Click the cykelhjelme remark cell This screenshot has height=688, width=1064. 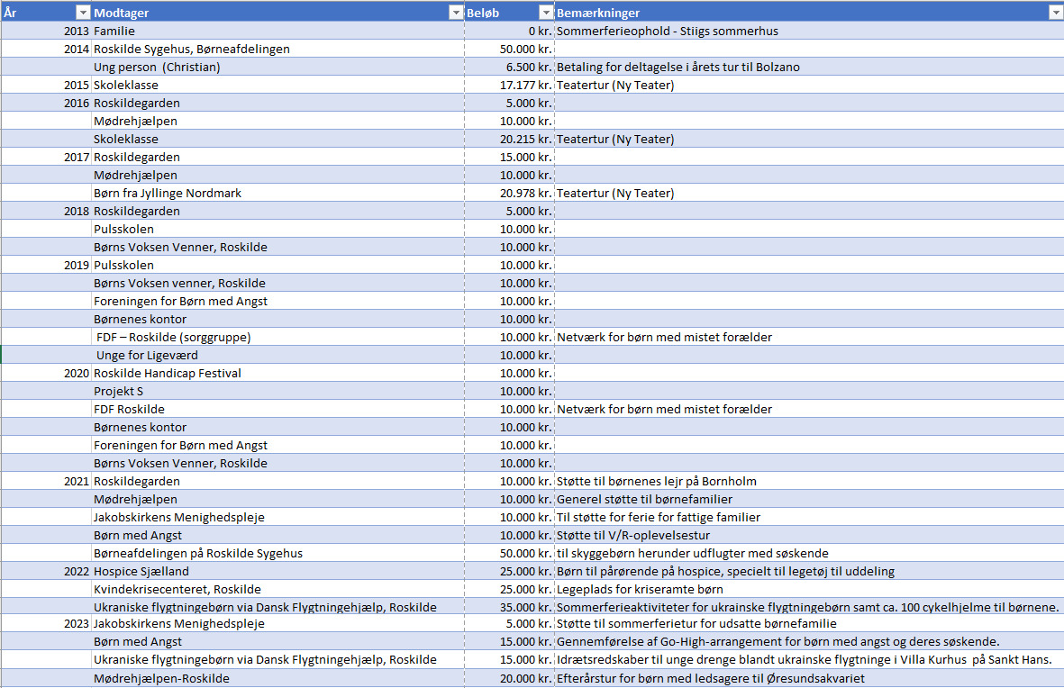809,607
